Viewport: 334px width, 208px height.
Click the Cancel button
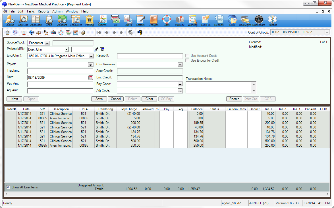pyautogui.click(x=116, y=99)
